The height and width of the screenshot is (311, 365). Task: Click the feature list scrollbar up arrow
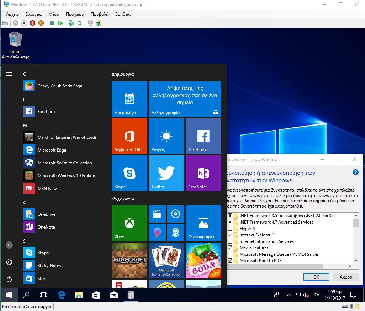(x=356, y=215)
